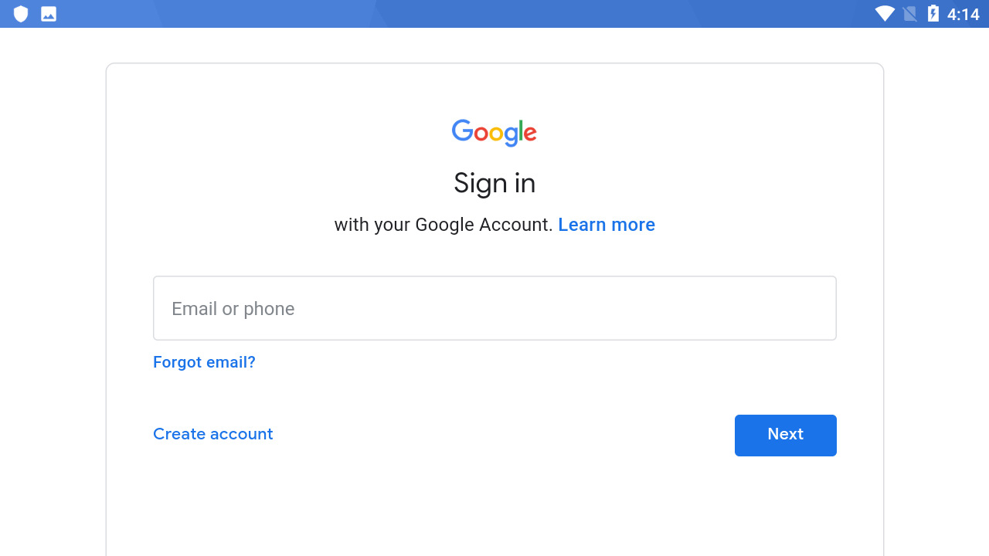Click the Google logo
Image resolution: width=989 pixels, height=556 pixels.
[494, 132]
